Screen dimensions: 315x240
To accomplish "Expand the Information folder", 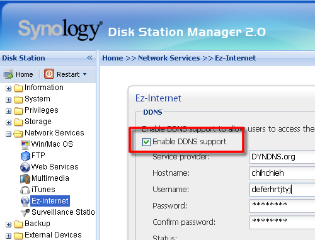I will (x=8, y=89).
